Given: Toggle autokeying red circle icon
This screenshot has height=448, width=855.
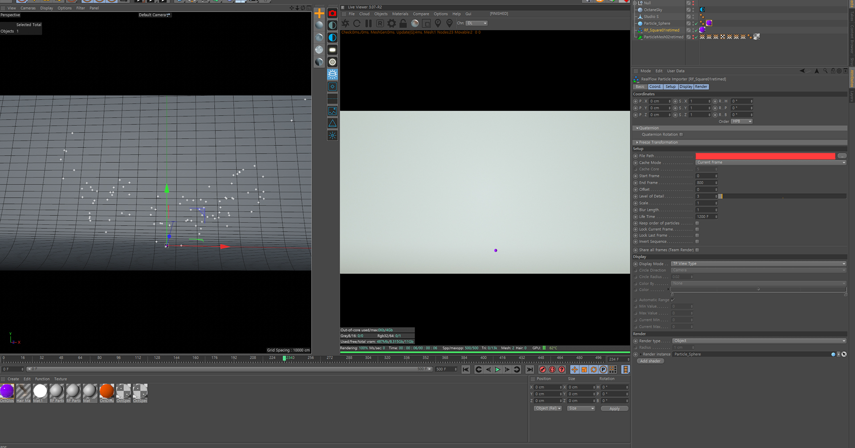Looking at the screenshot, I should (552, 369).
